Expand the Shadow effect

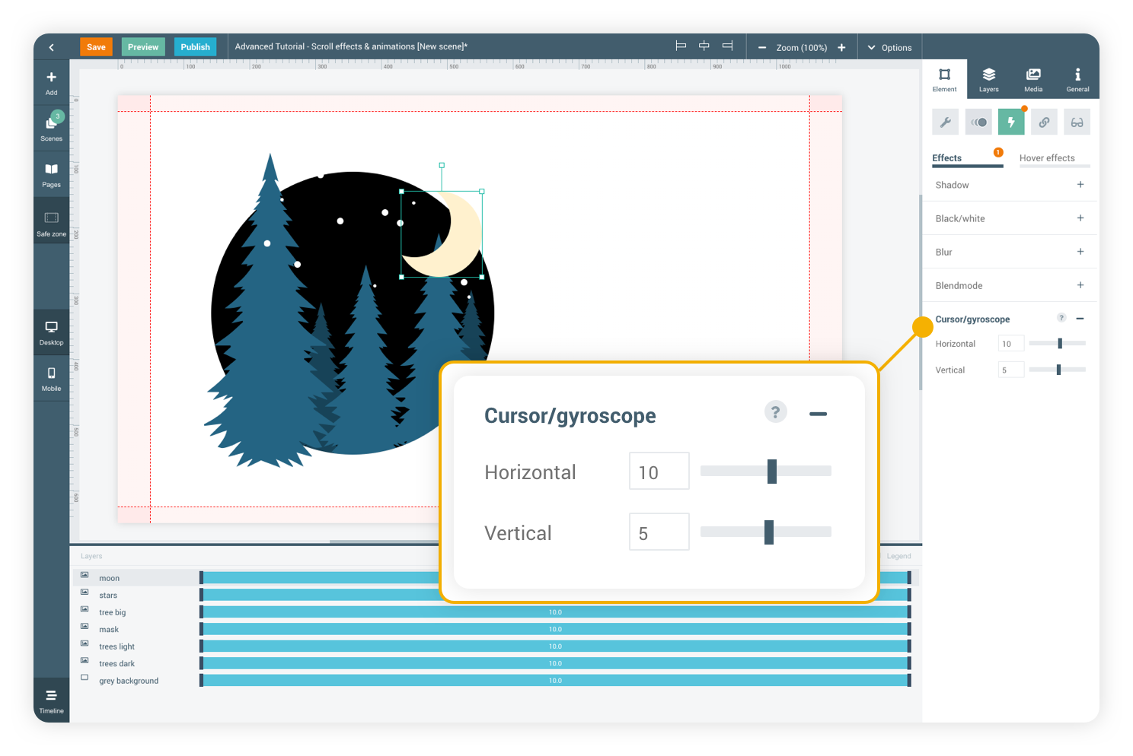tap(1080, 185)
